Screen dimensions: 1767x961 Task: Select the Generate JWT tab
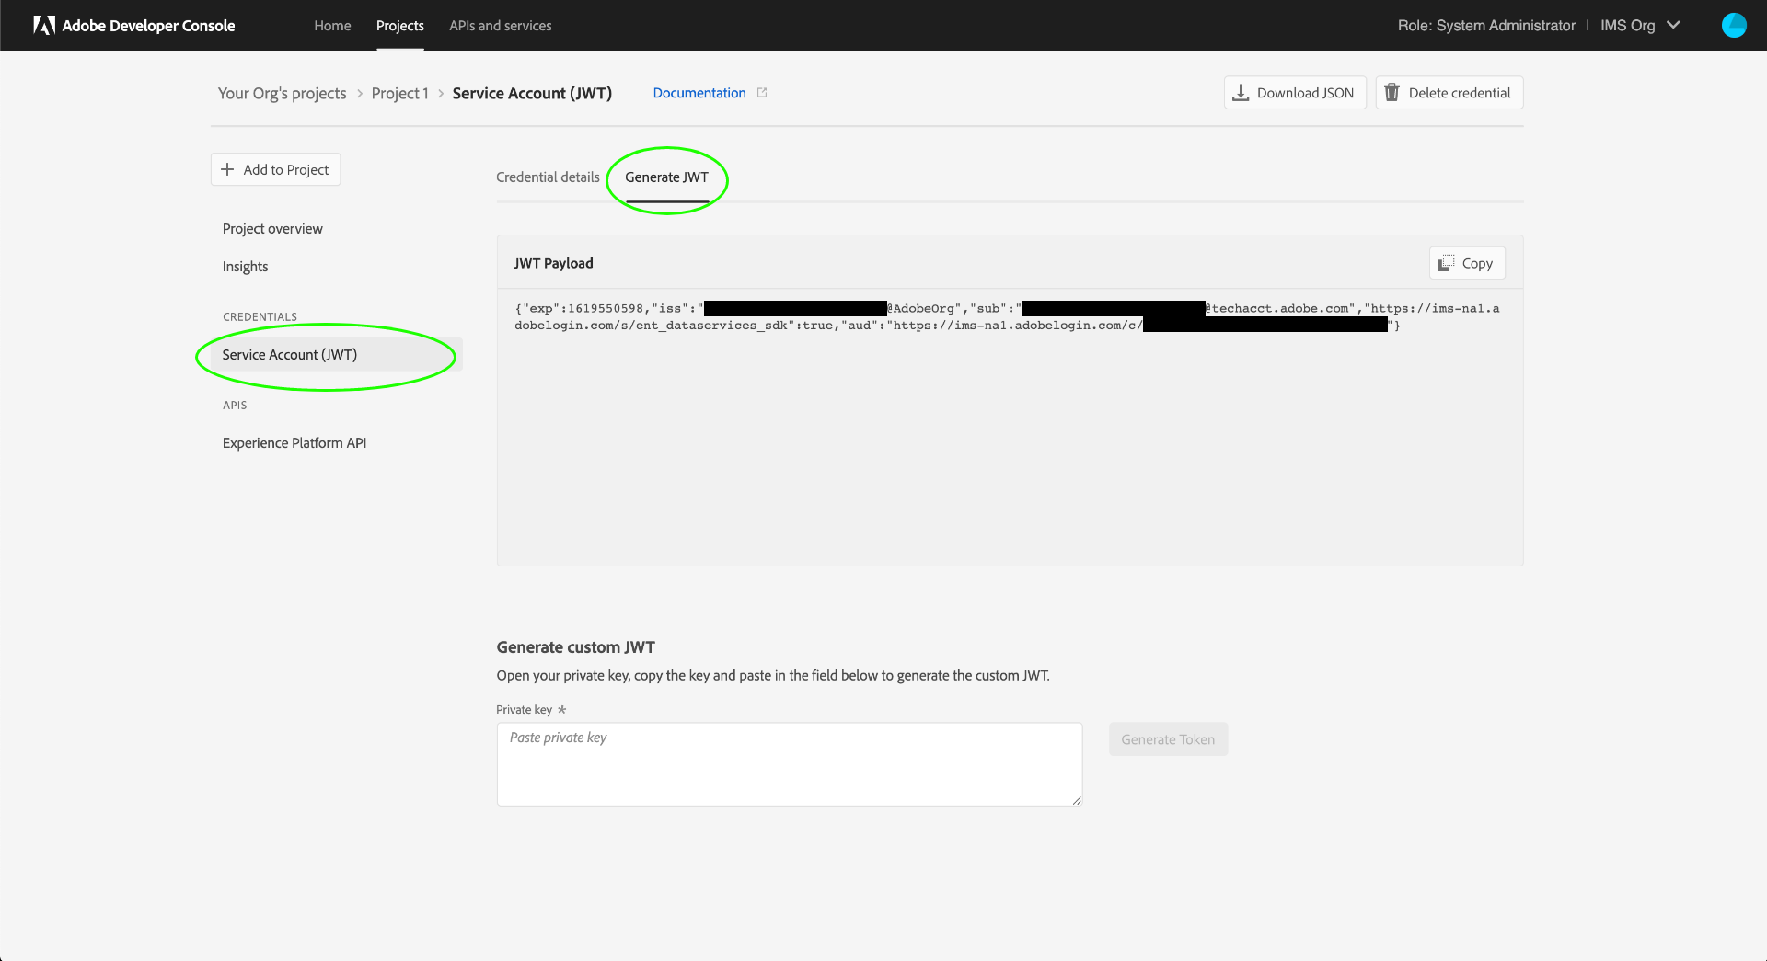(667, 177)
